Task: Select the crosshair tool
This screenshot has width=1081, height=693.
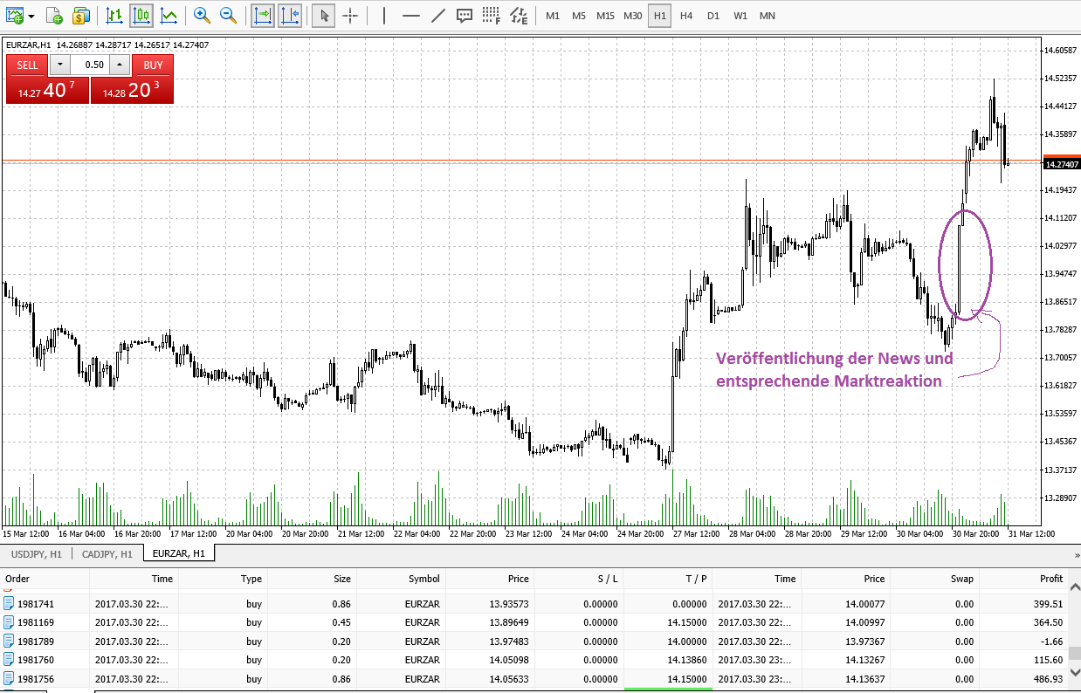Action: pos(350,16)
